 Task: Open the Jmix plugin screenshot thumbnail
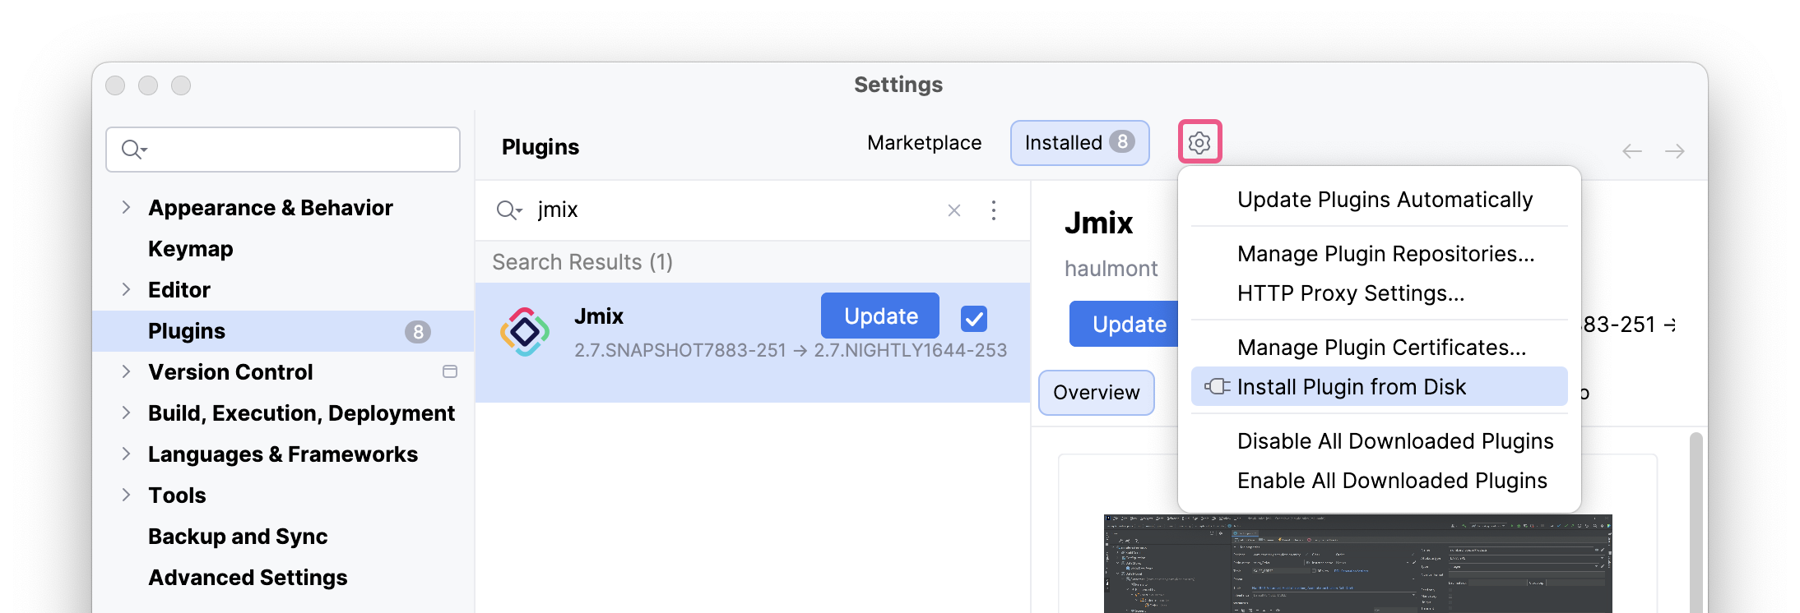pyautogui.click(x=1357, y=564)
